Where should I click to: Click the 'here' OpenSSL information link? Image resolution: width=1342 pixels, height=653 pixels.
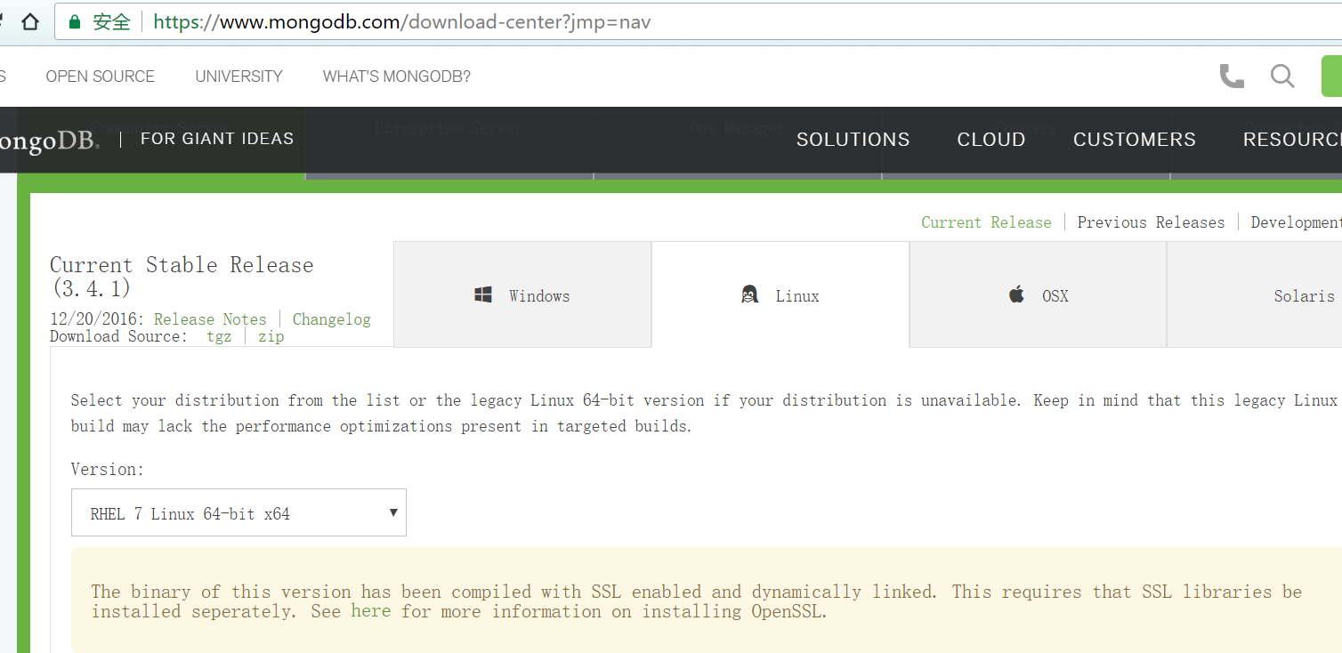(x=370, y=611)
